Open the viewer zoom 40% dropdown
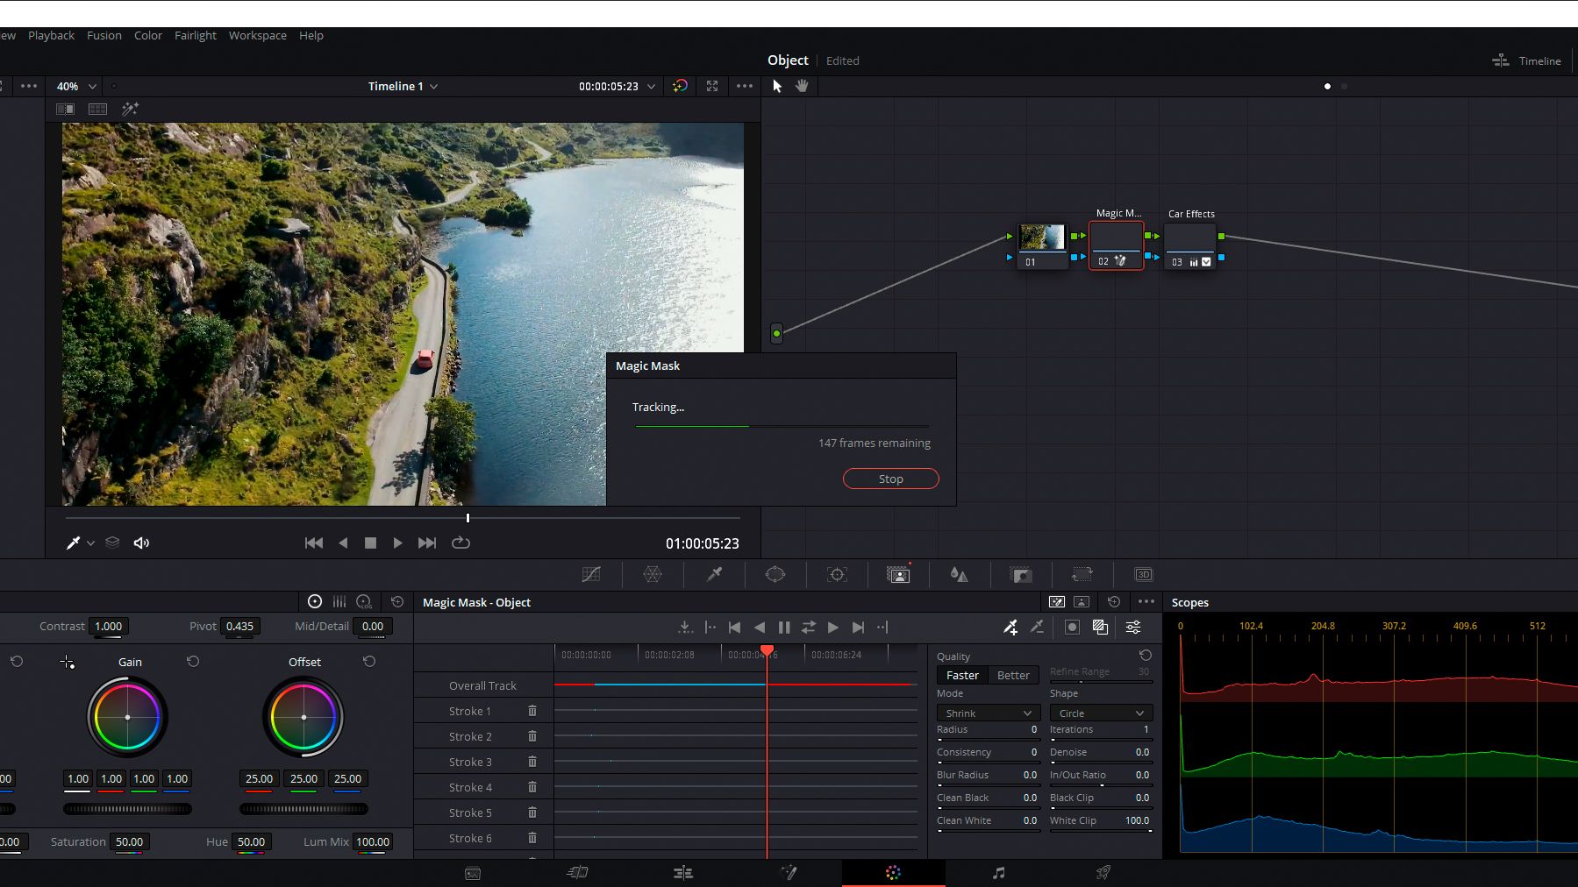The height and width of the screenshot is (887, 1578). (76, 86)
